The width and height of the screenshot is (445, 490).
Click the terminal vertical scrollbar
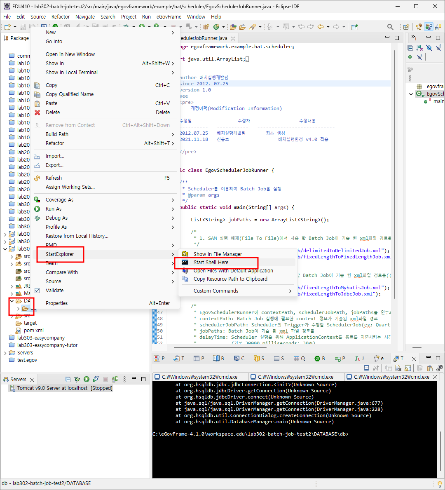click(440, 450)
